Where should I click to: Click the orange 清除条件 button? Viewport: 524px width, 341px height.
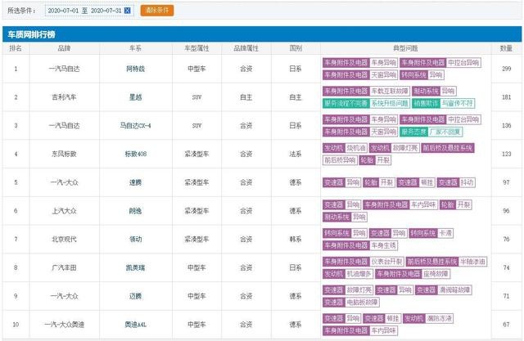pos(157,11)
